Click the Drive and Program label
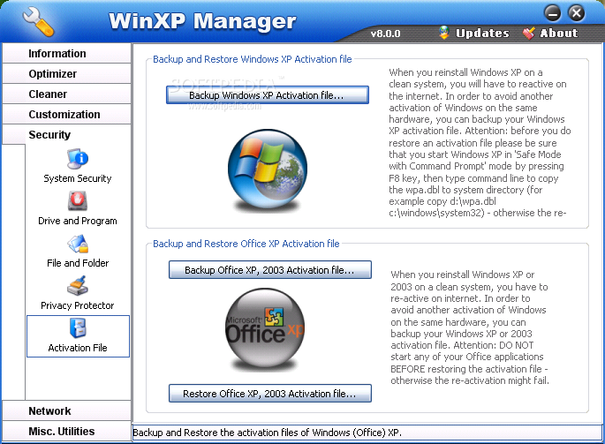This screenshot has width=605, height=444. (x=78, y=221)
